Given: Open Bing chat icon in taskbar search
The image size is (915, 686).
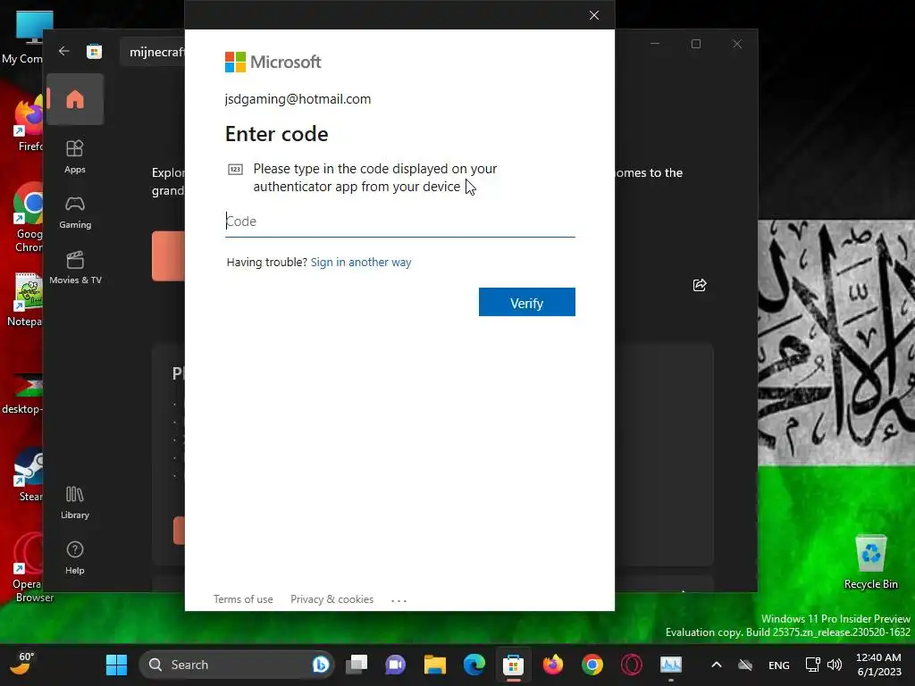Looking at the screenshot, I should tap(321, 665).
